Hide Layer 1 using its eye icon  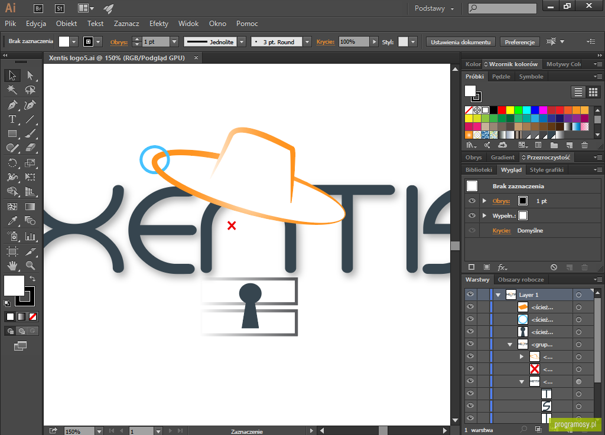470,295
